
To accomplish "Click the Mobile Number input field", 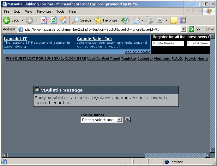I will click(x=168, y=43).
